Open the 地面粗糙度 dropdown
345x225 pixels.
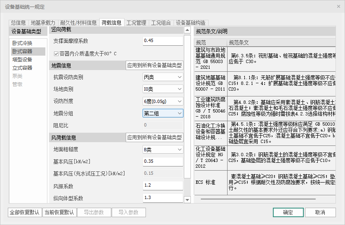(163, 150)
